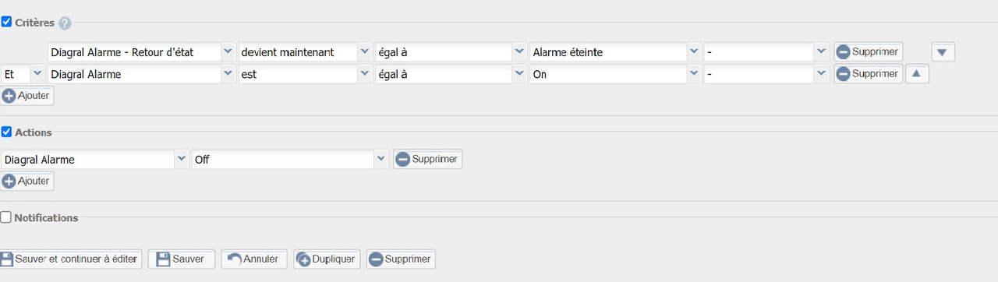This screenshot has height=282, width=998.
Task: Remove the Alarme éteinte criterion row
Action: 869,52
